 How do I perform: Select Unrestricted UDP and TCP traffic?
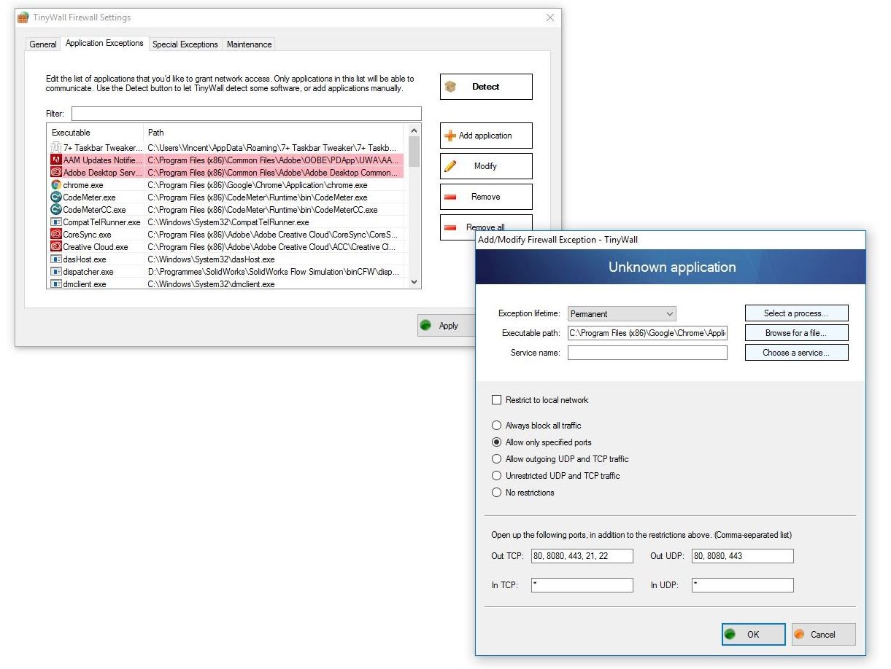tap(497, 476)
